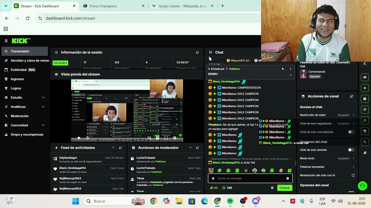Unmute the stream preview audio
371x208 pixels.
[x=88, y=138]
